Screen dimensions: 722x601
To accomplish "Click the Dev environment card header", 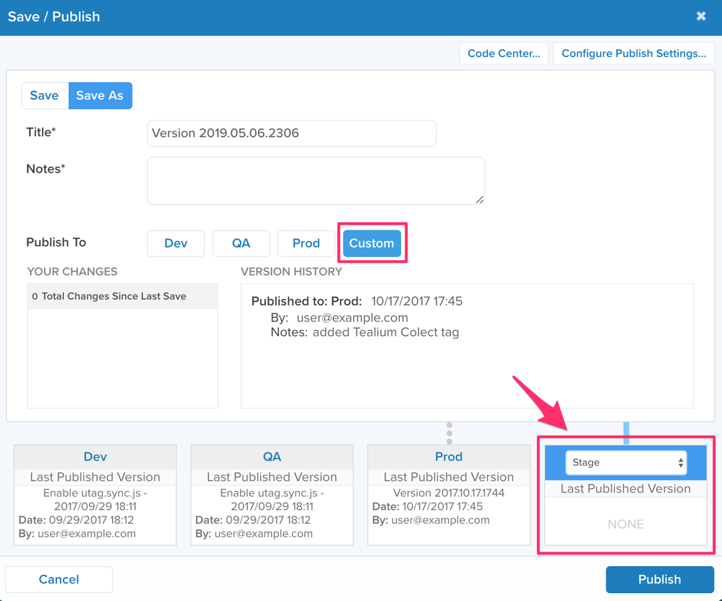I will (x=95, y=457).
